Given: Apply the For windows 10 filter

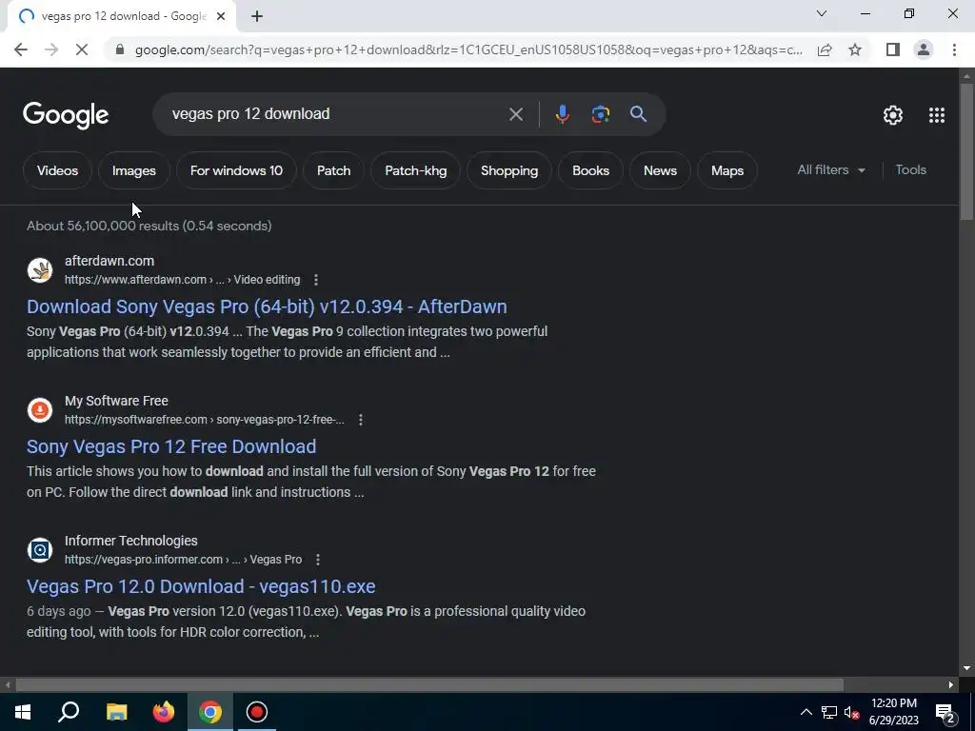Looking at the screenshot, I should coord(236,170).
